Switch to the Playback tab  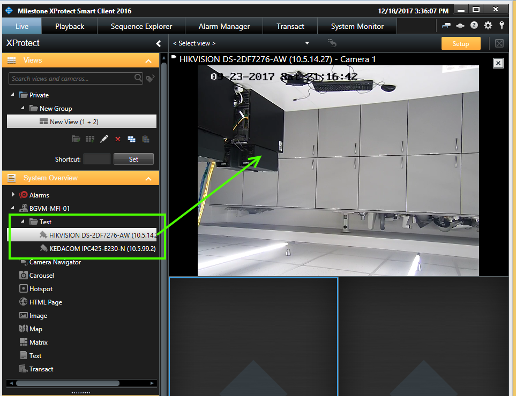pos(69,26)
